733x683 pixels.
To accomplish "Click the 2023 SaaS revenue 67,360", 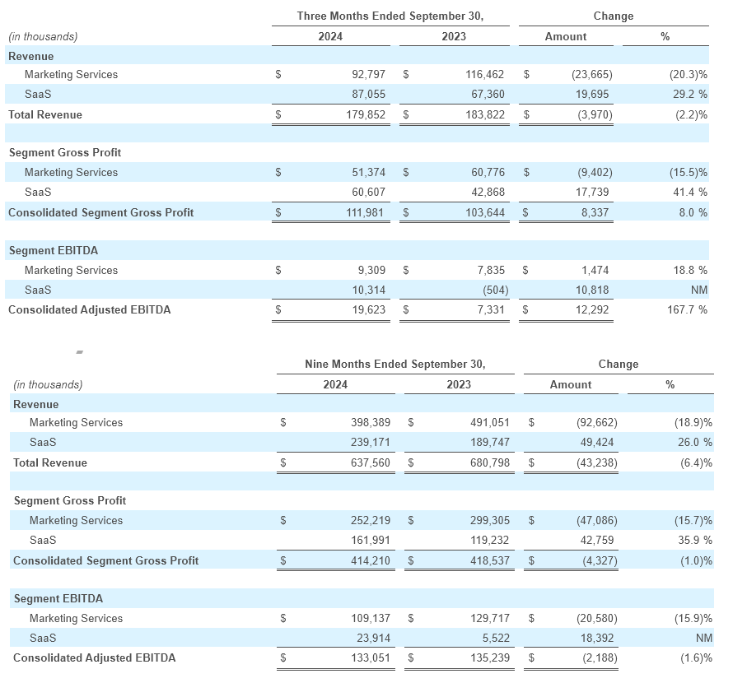I will [488, 95].
